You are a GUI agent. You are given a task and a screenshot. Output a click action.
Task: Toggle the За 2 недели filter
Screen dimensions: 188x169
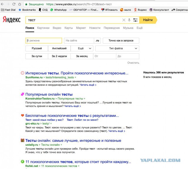59,56
